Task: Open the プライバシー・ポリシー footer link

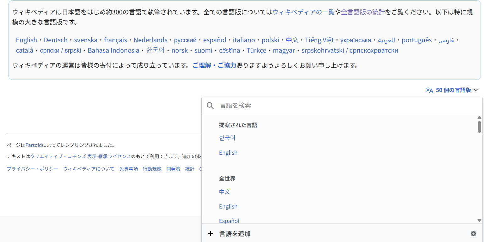Action: click(x=33, y=169)
